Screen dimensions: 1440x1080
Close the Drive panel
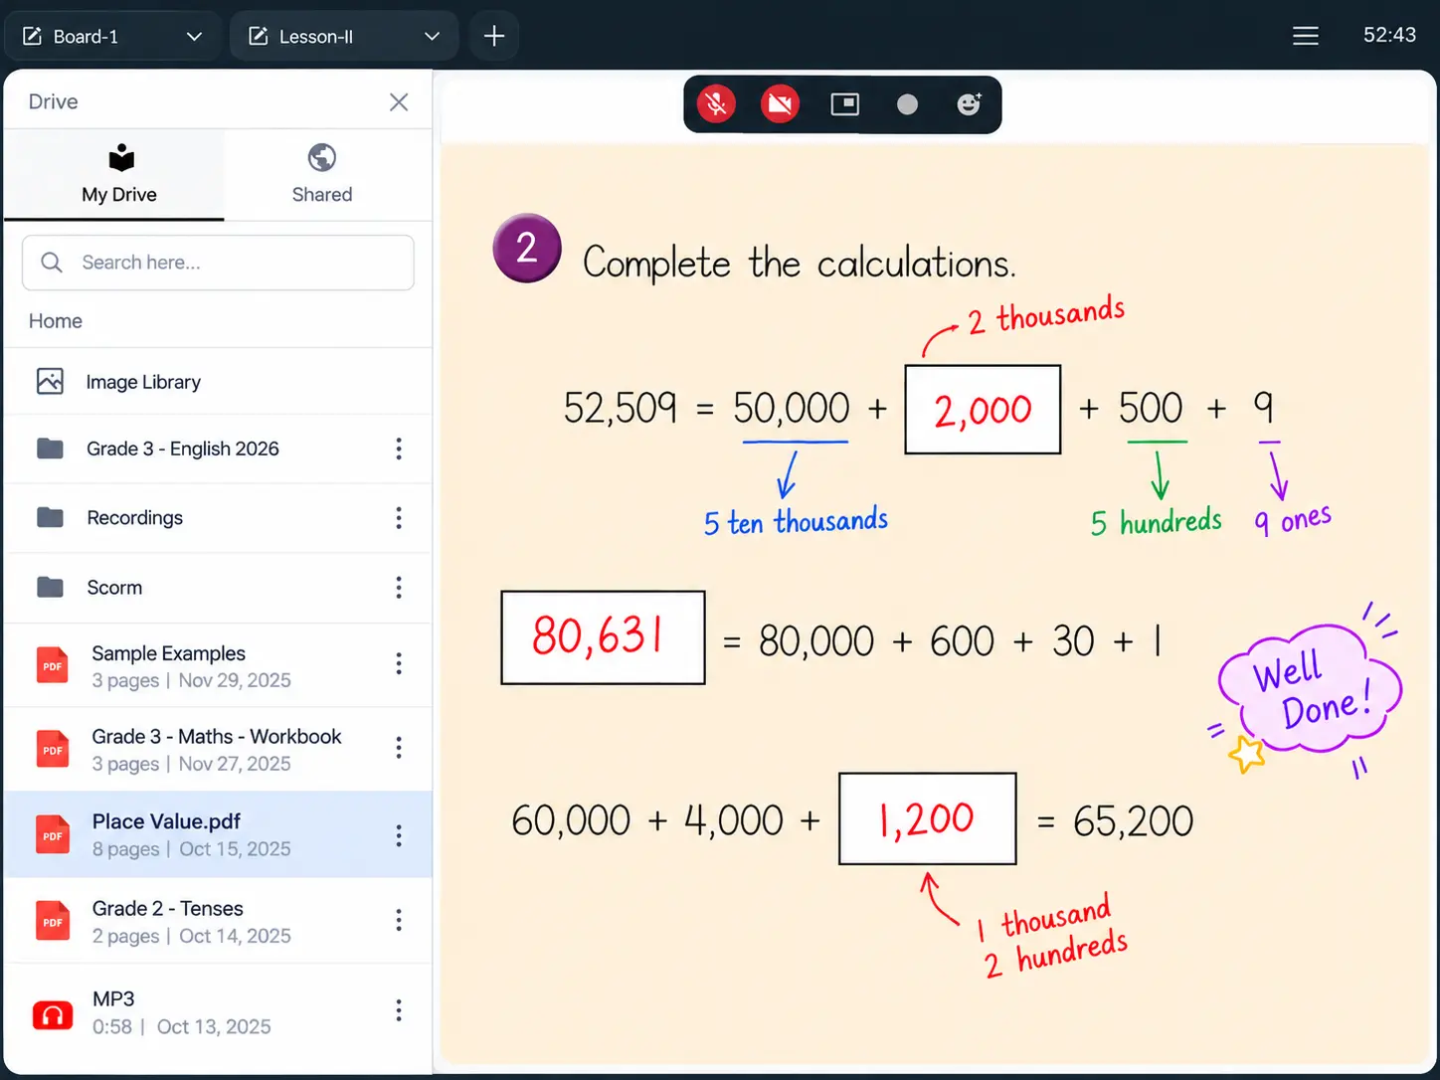pos(399,101)
